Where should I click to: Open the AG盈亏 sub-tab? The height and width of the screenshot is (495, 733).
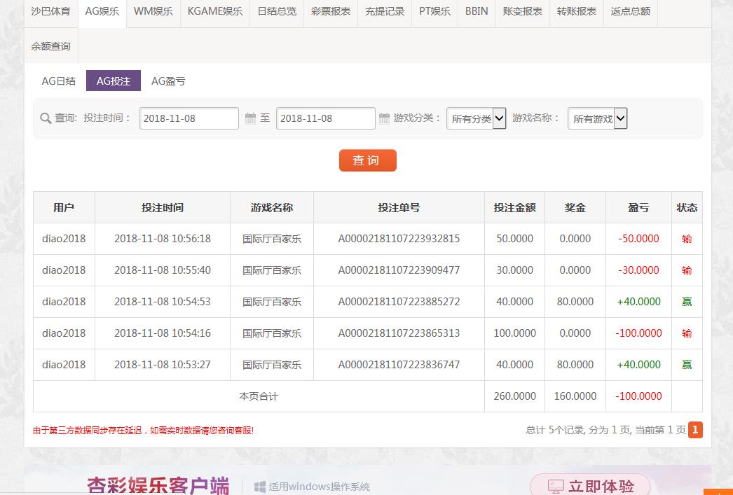pyautogui.click(x=168, y=81)
